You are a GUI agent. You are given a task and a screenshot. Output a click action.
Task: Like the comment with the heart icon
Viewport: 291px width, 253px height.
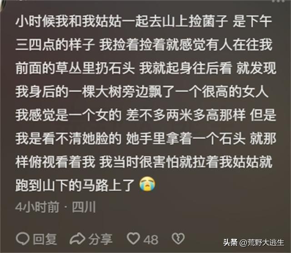point(133,239)
